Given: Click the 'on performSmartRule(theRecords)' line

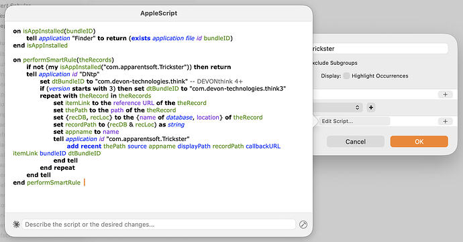Looking at the screenshot, I should pyautogui.click(x=63, y=59).
